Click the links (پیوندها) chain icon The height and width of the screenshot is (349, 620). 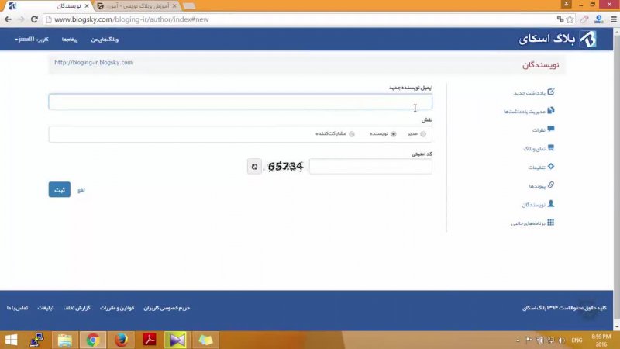[551, 185]
